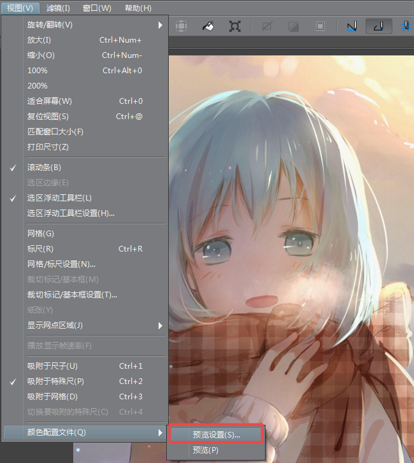Toggle 网格(G) grid display

tap(85, 234)
